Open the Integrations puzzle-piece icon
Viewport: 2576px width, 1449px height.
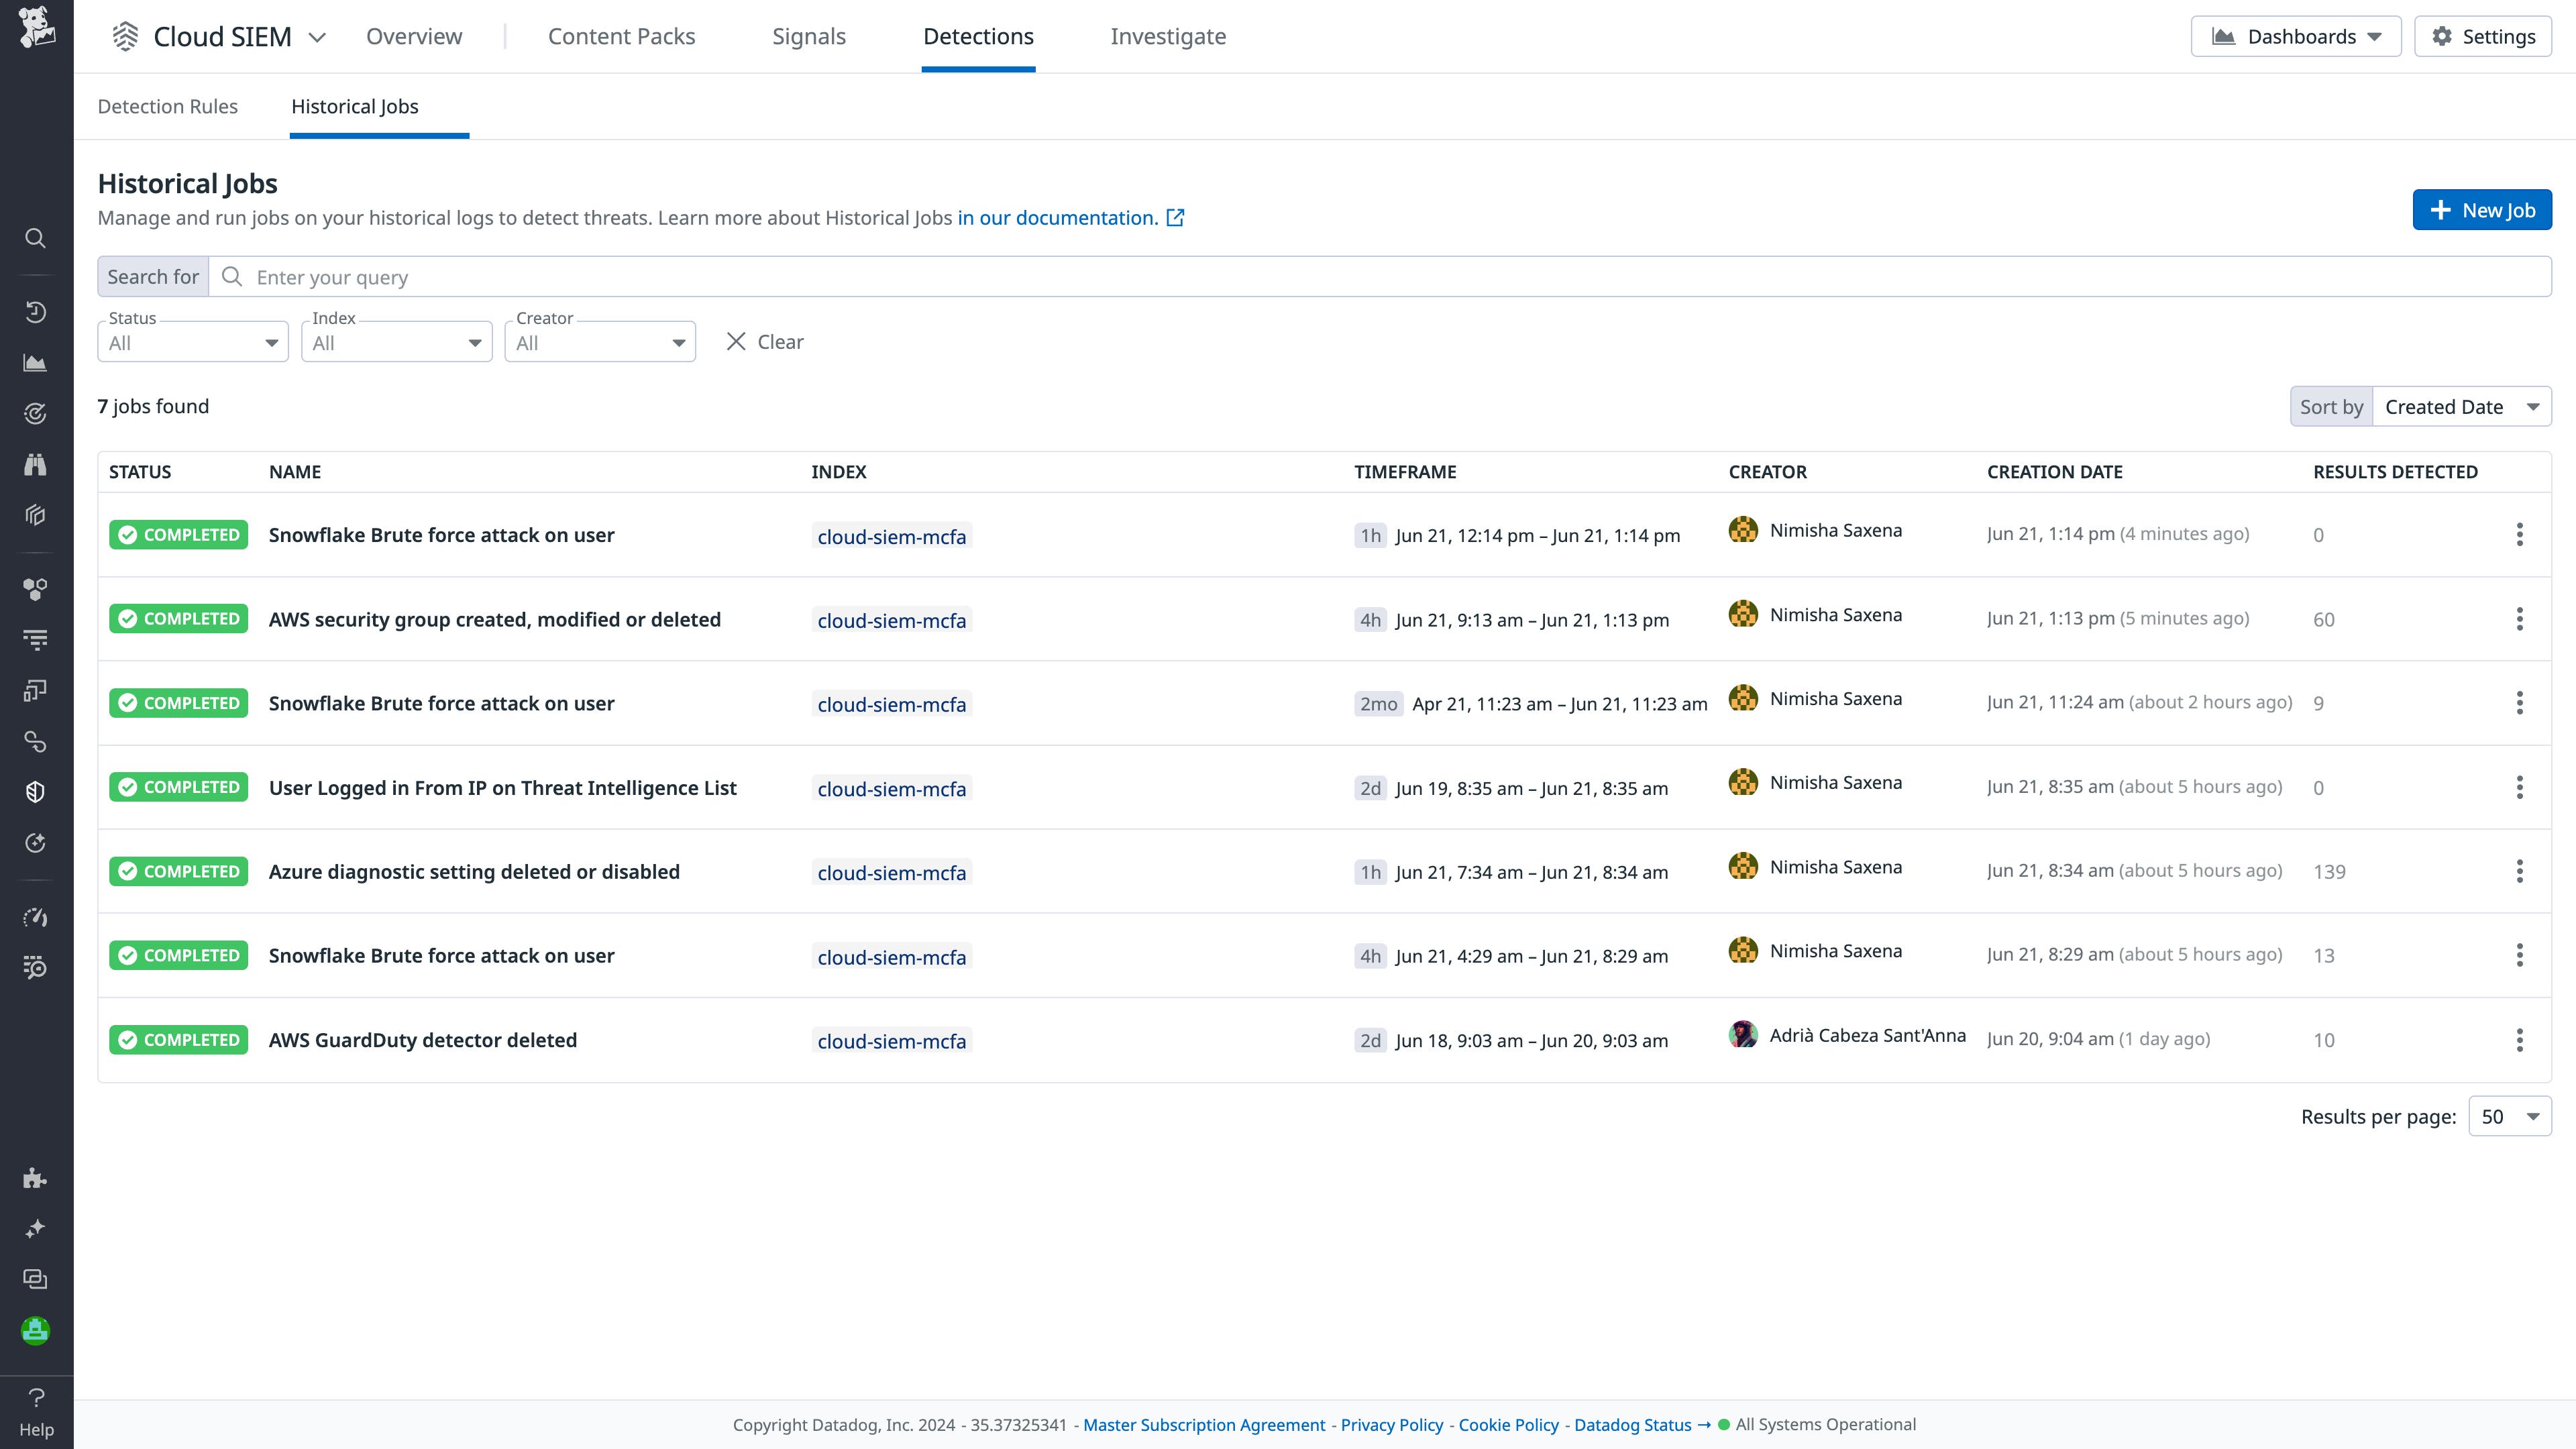click(x=36, y=1178)
